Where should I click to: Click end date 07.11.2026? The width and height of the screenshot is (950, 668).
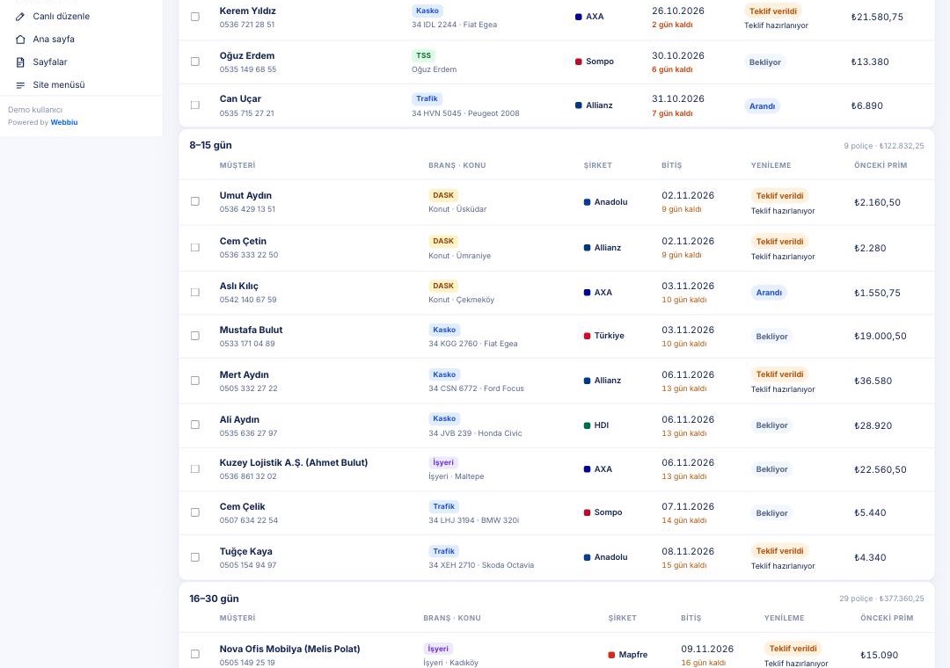688,506
